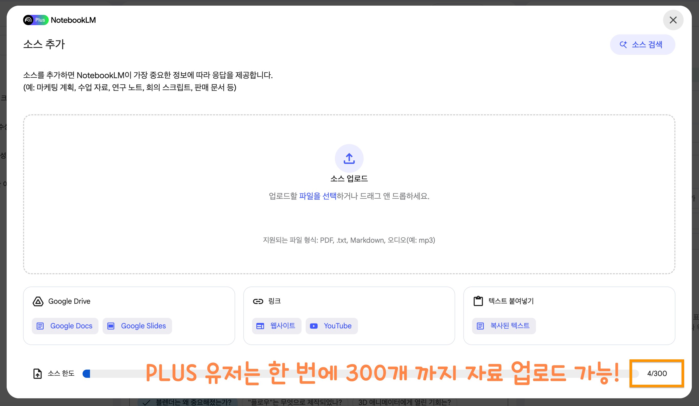
Task: Click the source limit file icon
Action: pyautogui.click(x=37, y=373)
